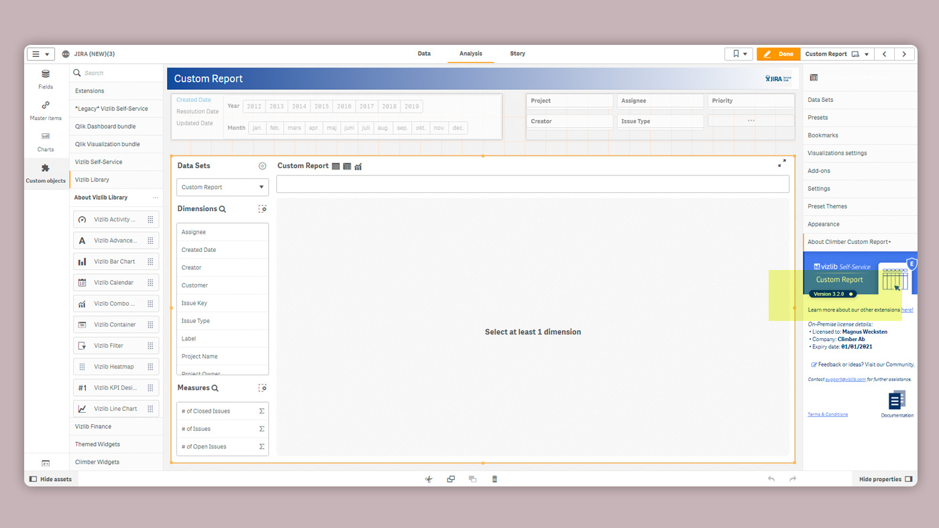Screen dimensions: 939x528
Task: Open the Charts assets panel
Action: [46, 141]
